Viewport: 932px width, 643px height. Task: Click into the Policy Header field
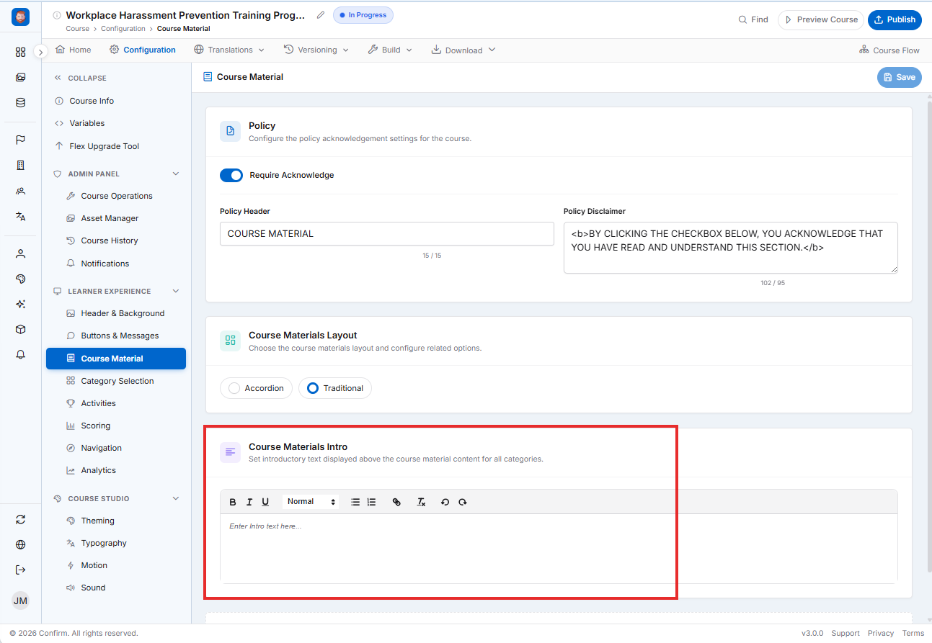[x=387, y=234]
